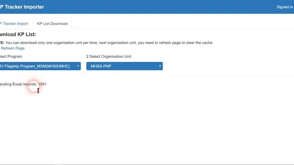294x165 pixels.
Task: Switch to the KP Tracker Import tab
Action: point(14,23)
